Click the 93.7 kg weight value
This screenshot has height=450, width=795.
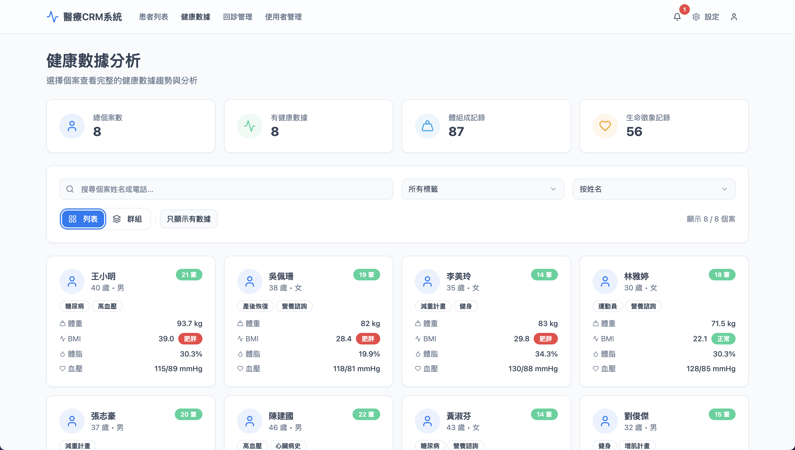tap(189, 324)
